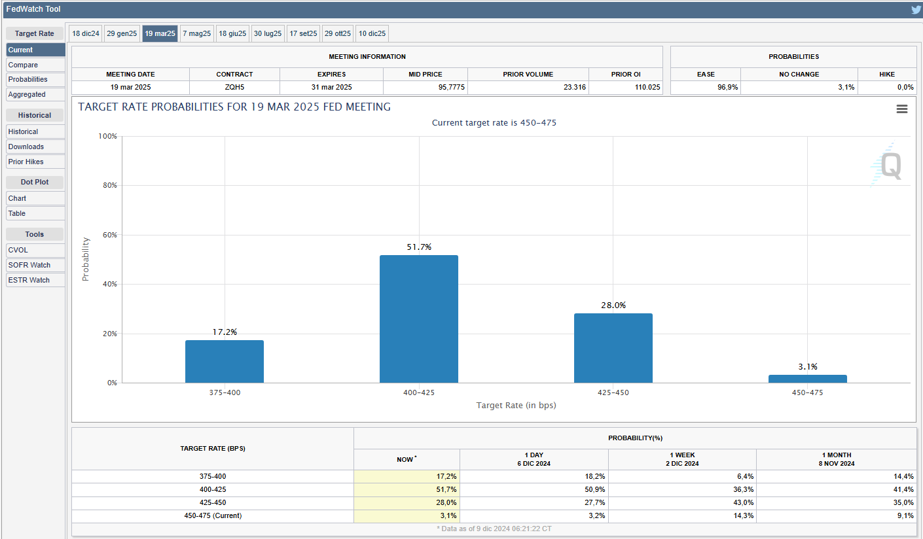
Task: Click the 375-400 probability bar
Action: tap(225, 362)
